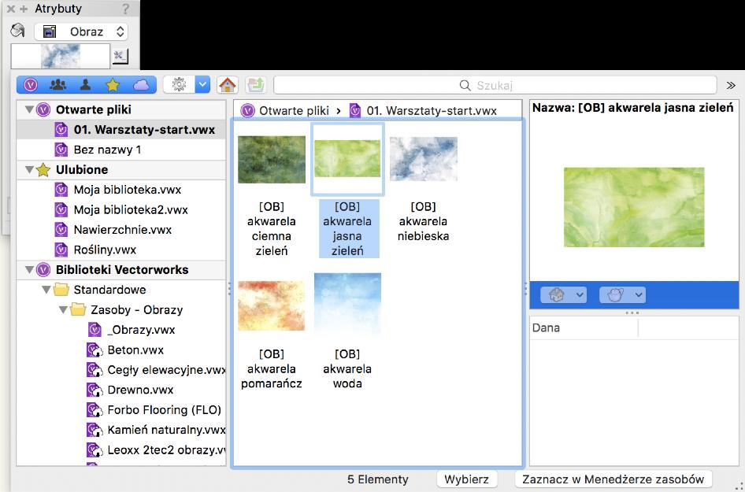Open Moja biblioteka.vwx favorite

click(121, 190)
